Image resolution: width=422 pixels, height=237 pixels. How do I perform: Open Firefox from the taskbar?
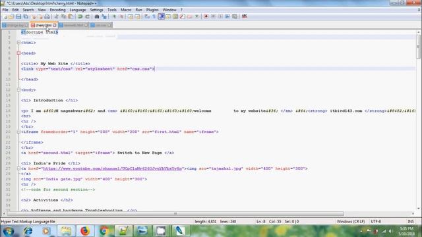click(85, 231)
